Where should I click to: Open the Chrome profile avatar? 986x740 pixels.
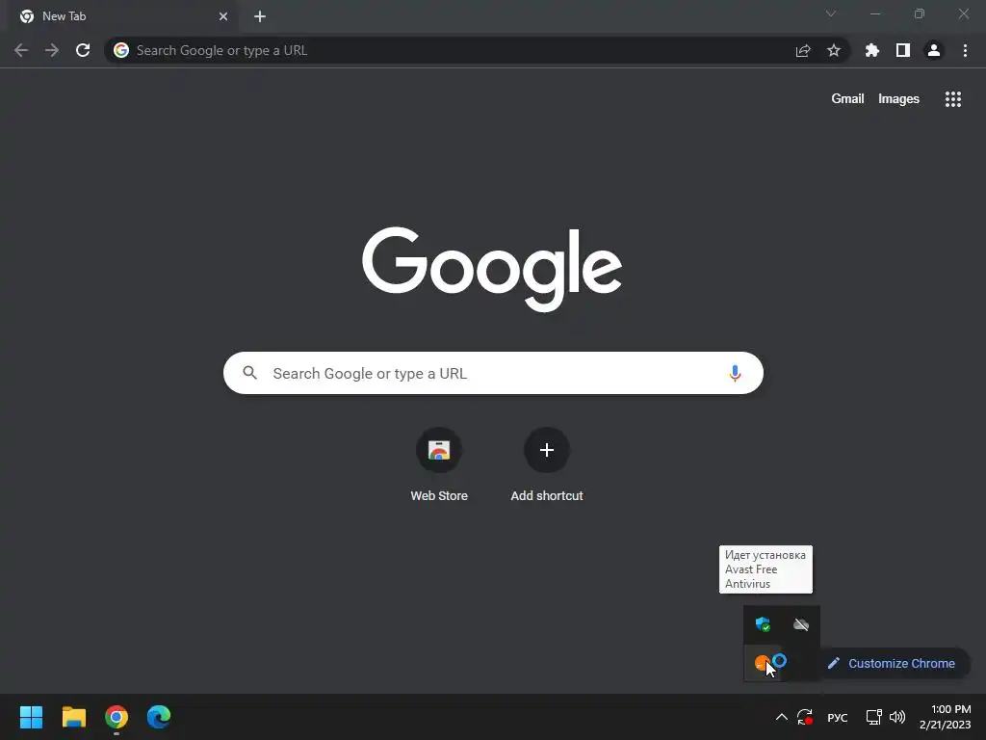(934, 50)
